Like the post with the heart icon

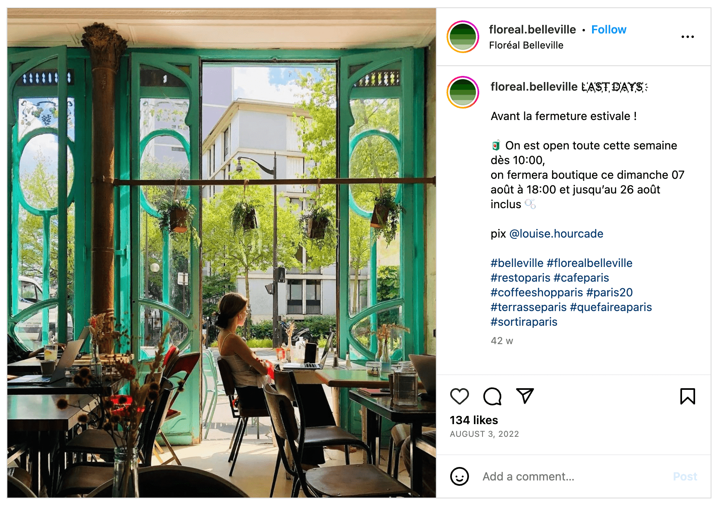click(459, 396)
